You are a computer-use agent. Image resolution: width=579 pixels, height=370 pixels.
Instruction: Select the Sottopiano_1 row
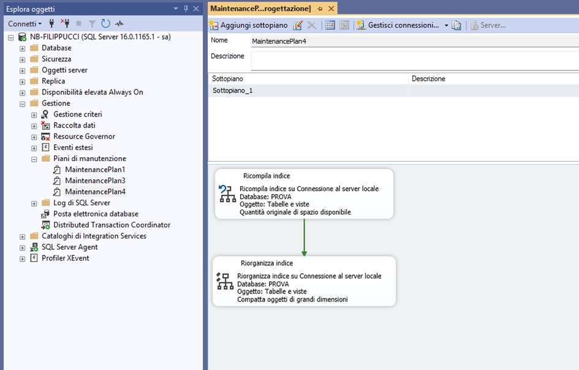coord(393,91)
